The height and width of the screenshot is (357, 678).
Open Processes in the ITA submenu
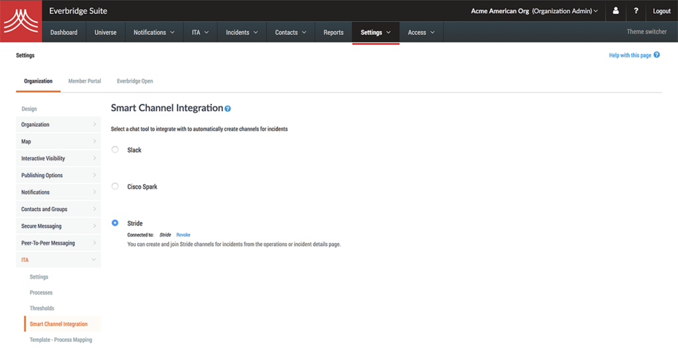pyautogui.click(x=41, y=293)
